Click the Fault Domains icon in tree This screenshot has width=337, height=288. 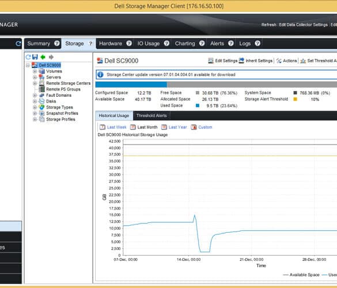tap(41, 95)
